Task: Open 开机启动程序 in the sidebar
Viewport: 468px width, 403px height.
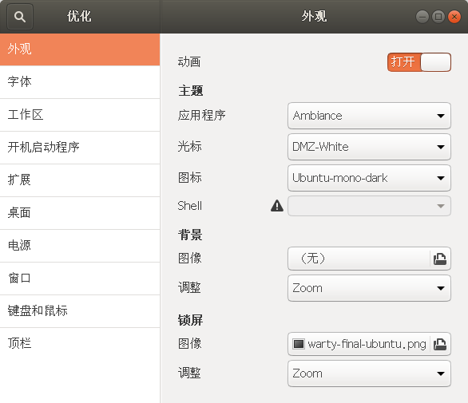Action: coord(80,148)
